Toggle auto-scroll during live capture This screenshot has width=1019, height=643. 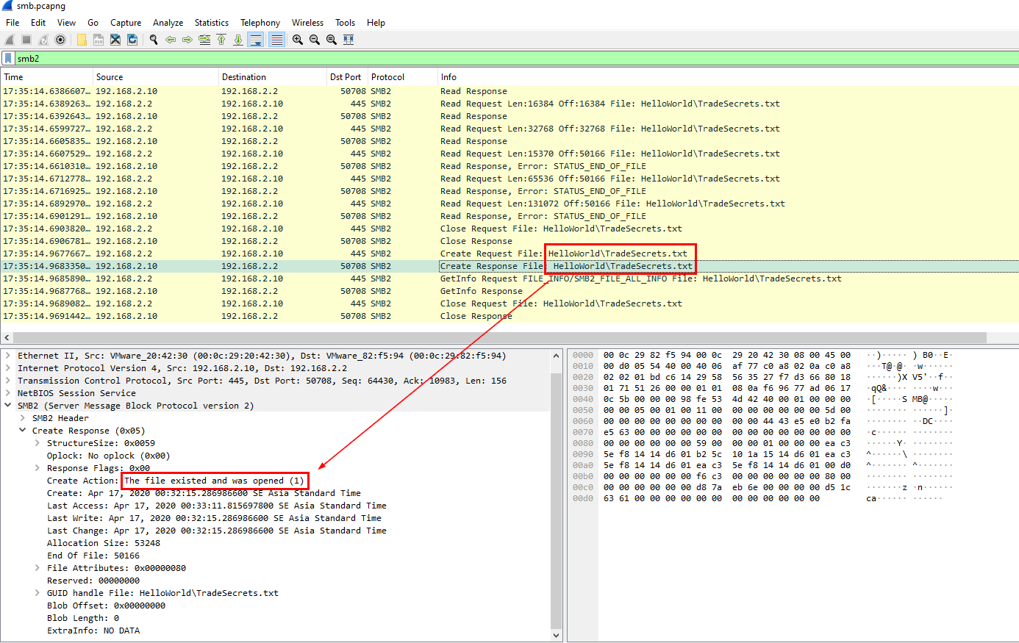(256, 40)
